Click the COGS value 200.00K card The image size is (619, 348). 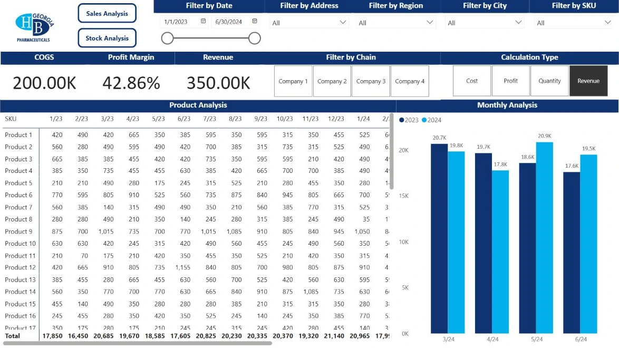click(x=44, y=83)
